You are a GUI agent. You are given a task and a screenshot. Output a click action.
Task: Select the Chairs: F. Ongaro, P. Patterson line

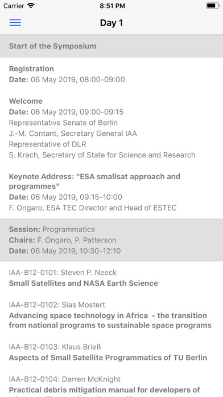tap(63, 240)
